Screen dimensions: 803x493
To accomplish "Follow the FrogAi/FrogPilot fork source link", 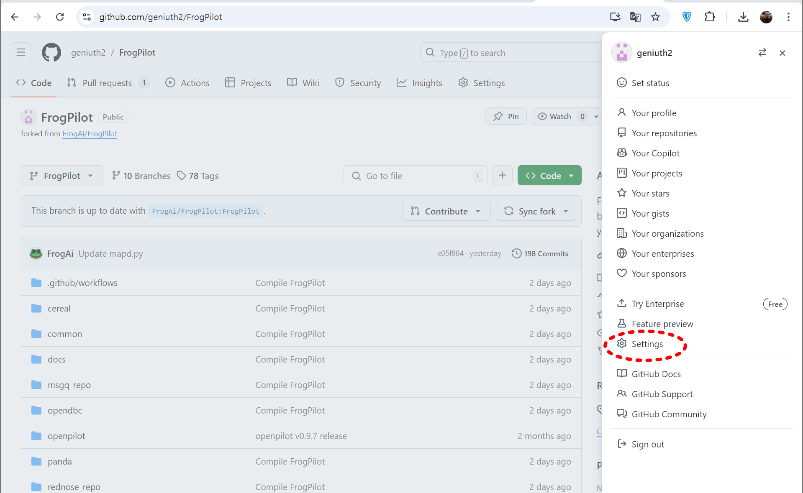I will [x=90, y=134].
